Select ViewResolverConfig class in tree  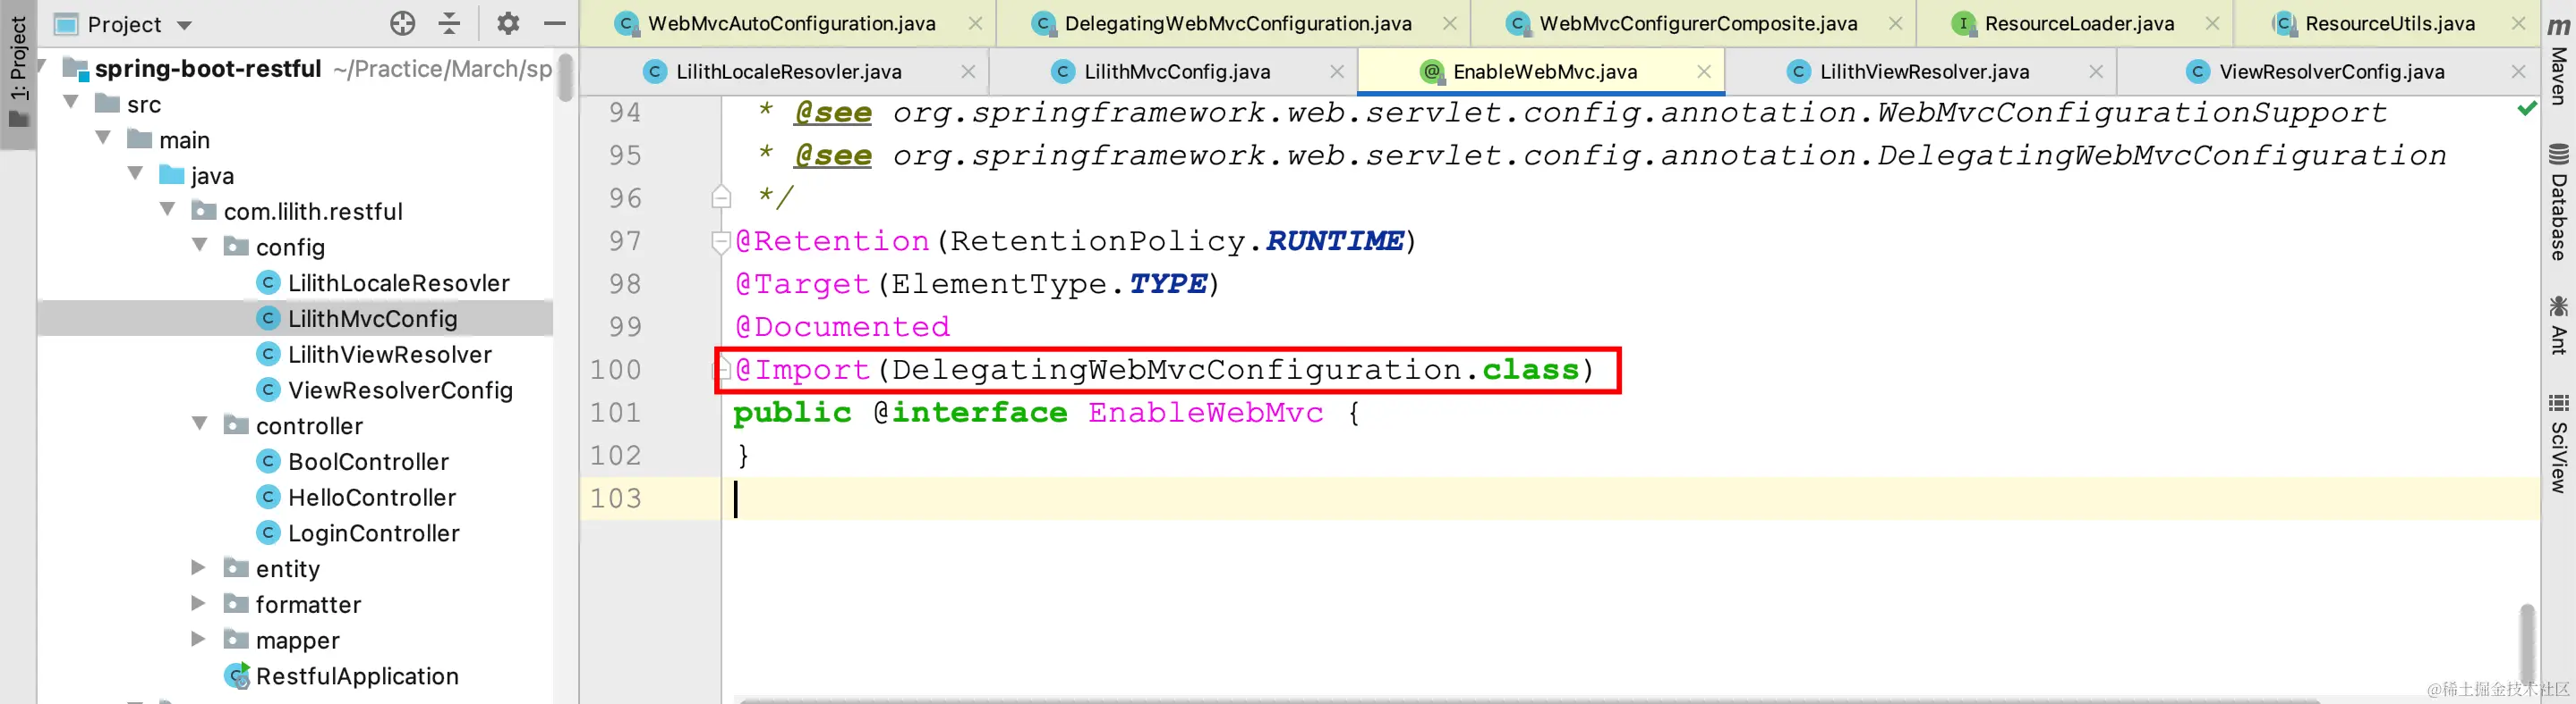click(400, 390)
